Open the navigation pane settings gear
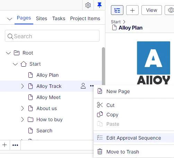Image resolution: width=174 pixels, height=158 pixels. [x=88, y=5]
